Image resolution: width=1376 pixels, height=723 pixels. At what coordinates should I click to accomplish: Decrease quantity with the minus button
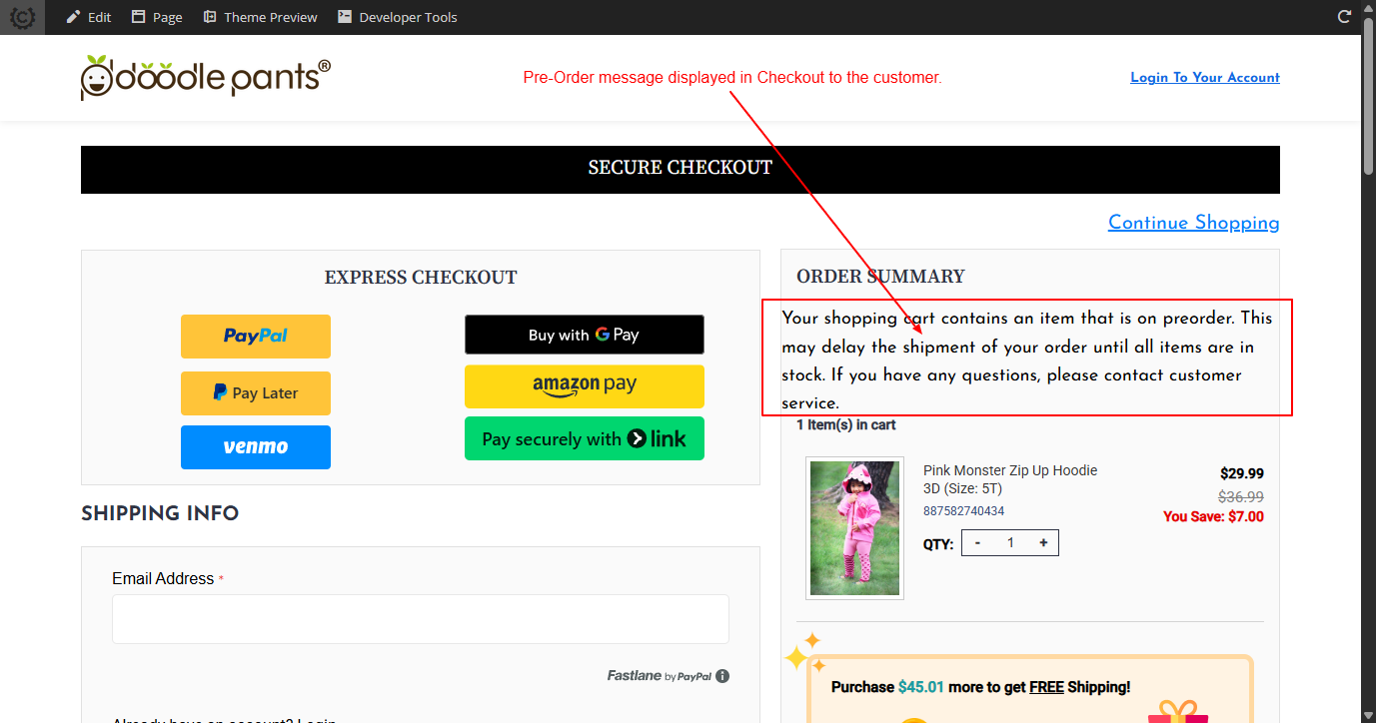(977, 542)
